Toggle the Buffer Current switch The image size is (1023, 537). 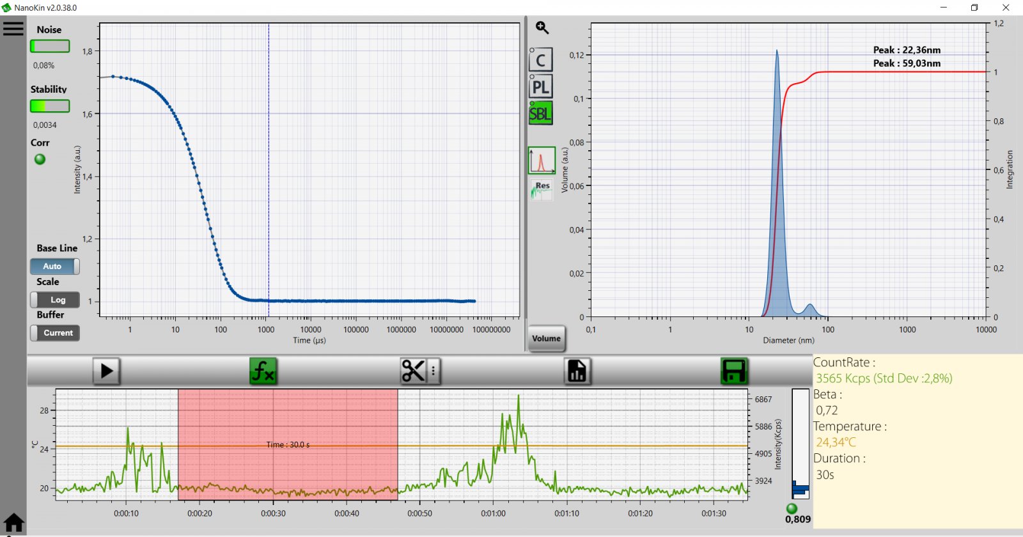click(x=54, y=333)
